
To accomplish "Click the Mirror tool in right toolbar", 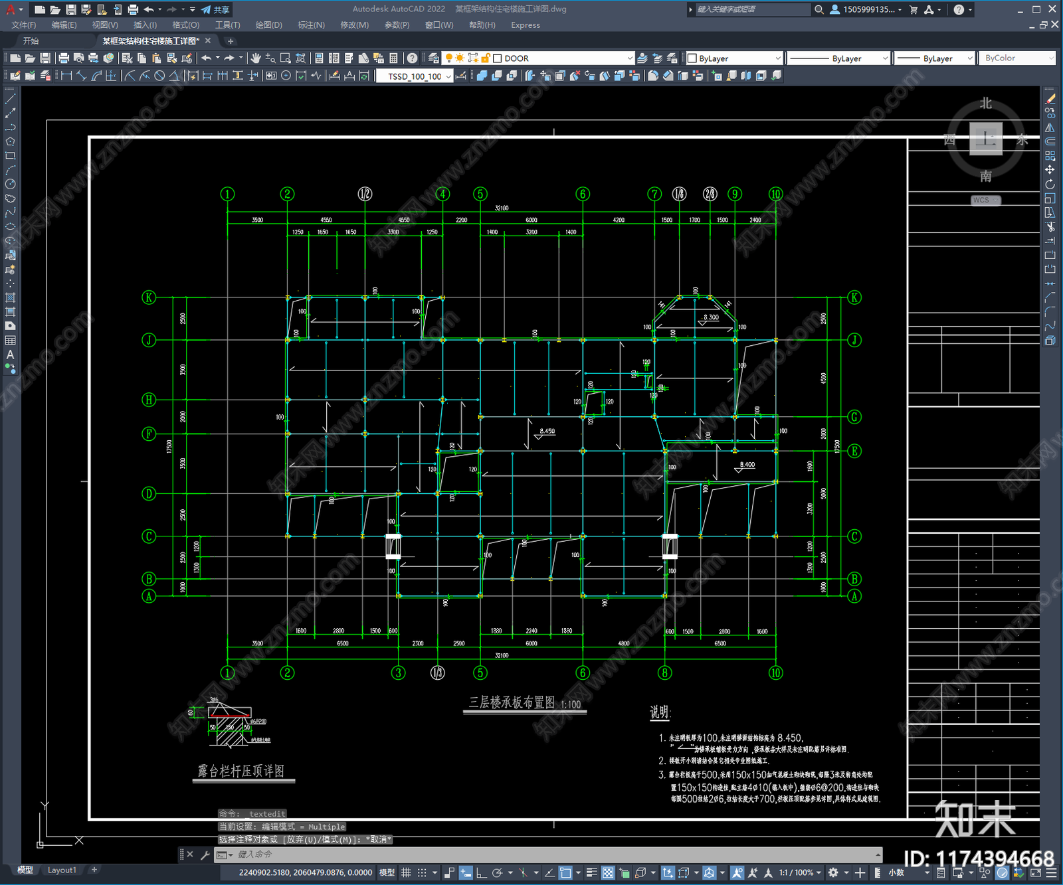I will pos(1050,127).
